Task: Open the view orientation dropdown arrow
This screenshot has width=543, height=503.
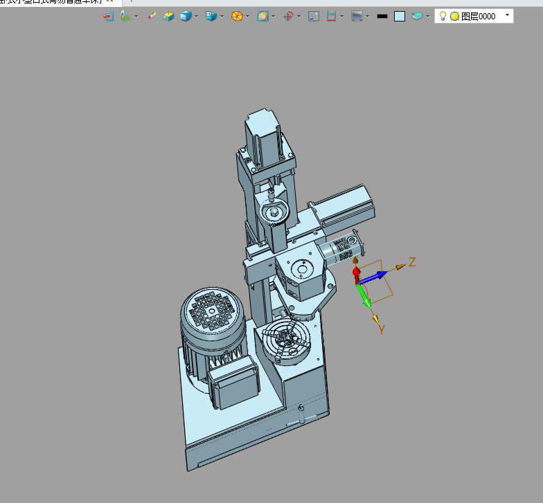Action: pos(222,17)
